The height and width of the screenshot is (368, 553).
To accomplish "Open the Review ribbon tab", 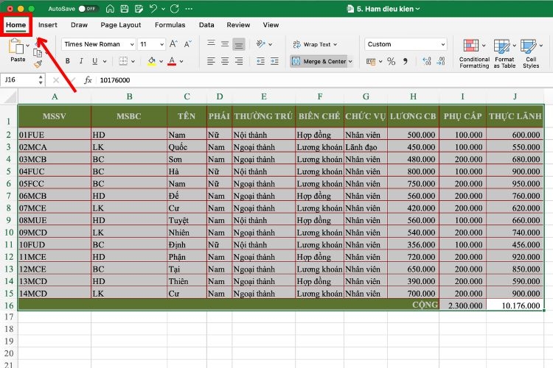I will tap(238, 25).
